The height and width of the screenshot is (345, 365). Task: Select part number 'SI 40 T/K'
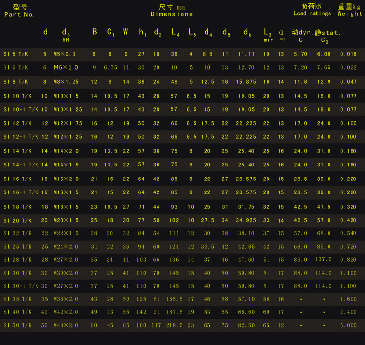pos(17,312)
